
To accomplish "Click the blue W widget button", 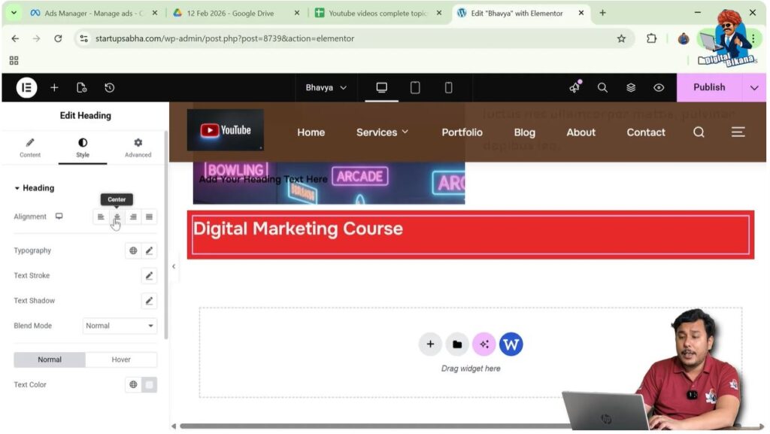I will point(511,344).
